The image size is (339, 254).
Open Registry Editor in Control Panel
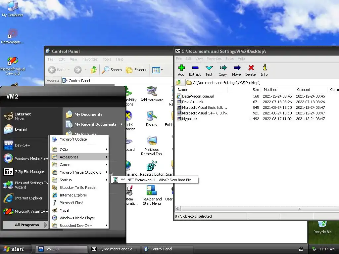tap(152, 168)
